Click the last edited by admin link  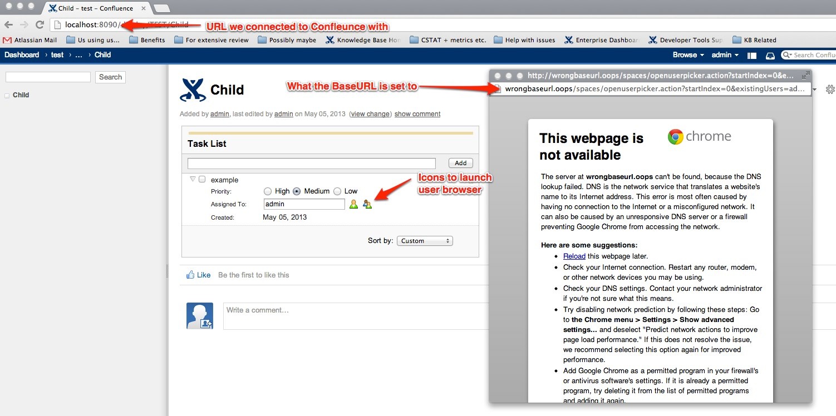[284, 114]
